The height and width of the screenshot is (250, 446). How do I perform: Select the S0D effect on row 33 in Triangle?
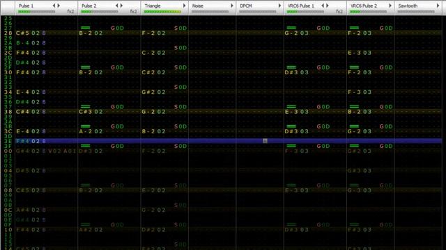pyautogui.click(x=180, y=87)
